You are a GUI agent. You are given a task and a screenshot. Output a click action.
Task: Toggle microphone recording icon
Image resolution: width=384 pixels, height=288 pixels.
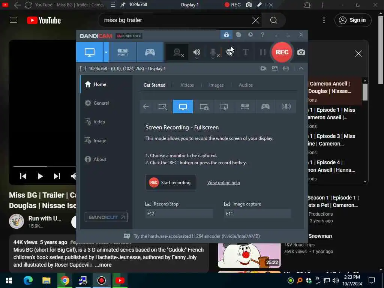(213, 52)
